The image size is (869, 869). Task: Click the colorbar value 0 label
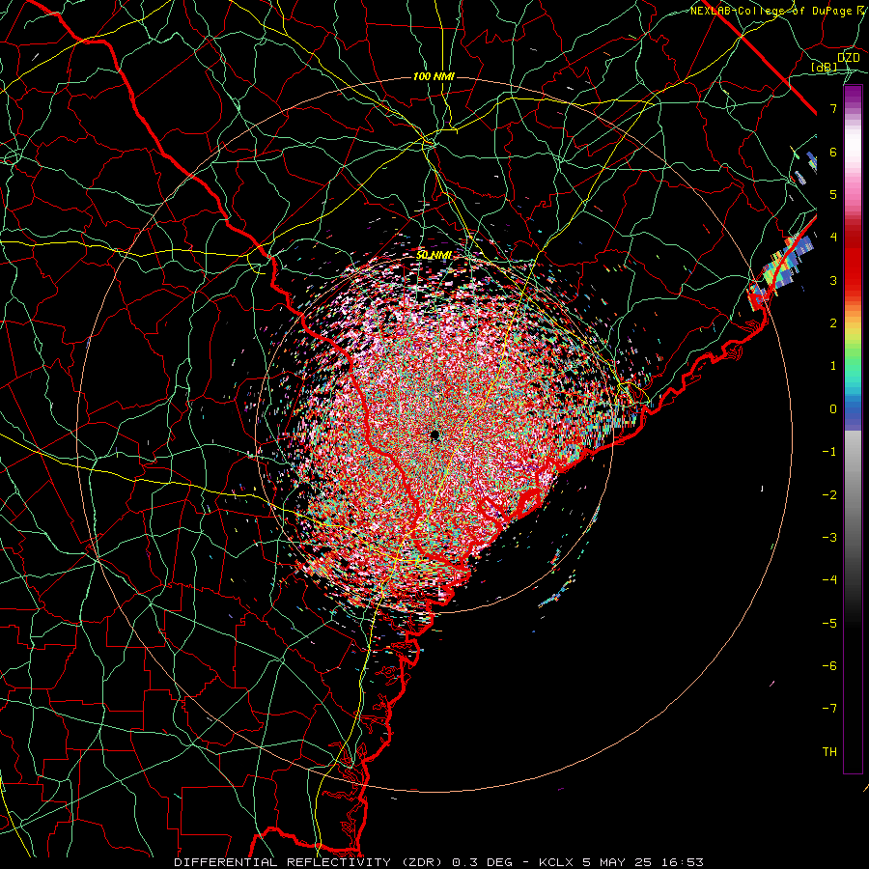[833, 409]
